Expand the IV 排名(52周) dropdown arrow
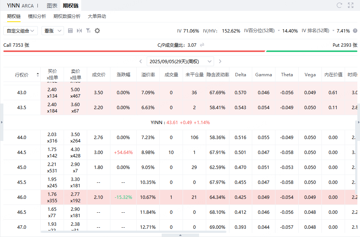Image resolution: width=360 pixels, height=237 pixels. (x=333, y=31)
